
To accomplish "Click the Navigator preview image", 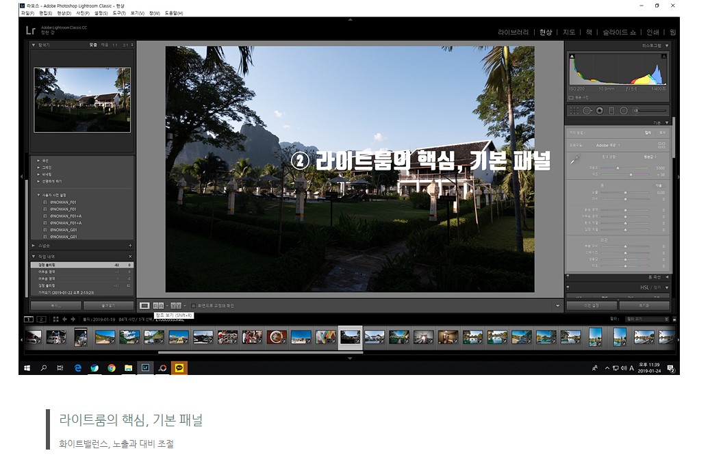I will [x=82, y=100].
